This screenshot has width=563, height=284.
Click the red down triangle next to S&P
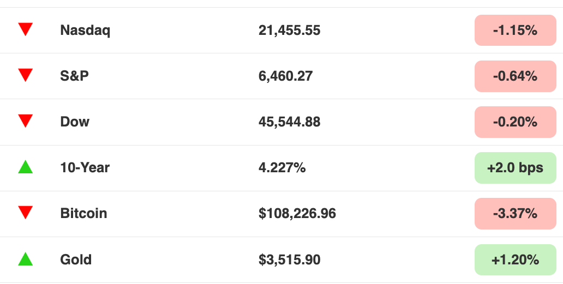26,75
